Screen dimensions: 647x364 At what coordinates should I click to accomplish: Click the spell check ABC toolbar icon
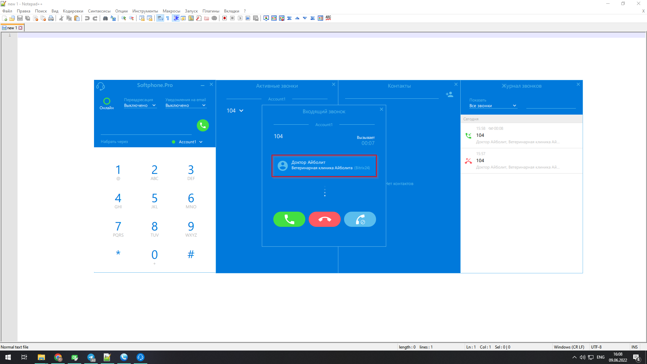tap(328, 18)
